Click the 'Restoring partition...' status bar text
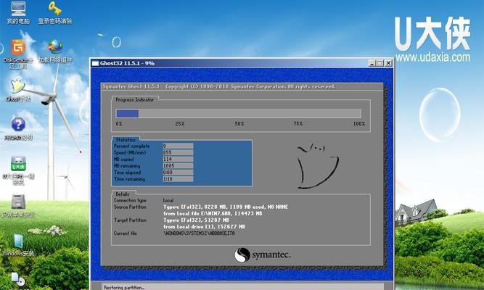 coord(124,288)
